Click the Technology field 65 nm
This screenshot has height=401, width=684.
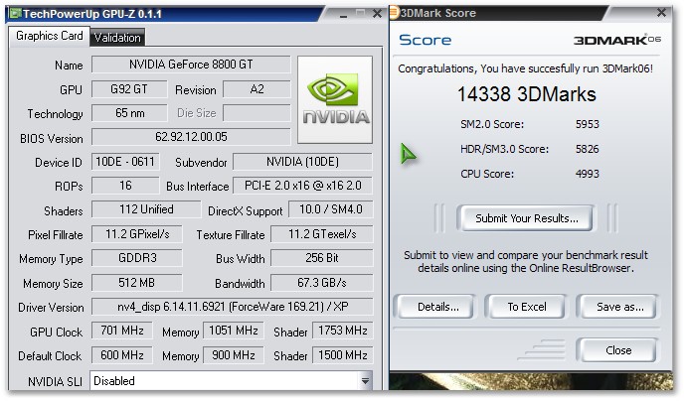click(x=129, y=113)
